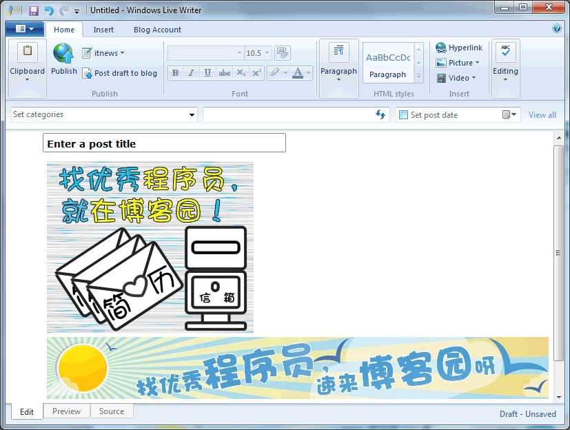This screenshot has height=430, width=570.
Task: Click the Paragraph formatting icon
Action: coord(338,52)
